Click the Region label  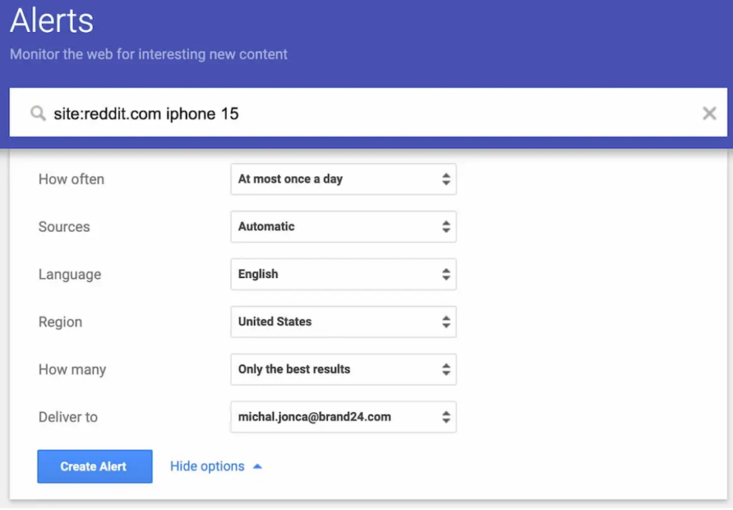click(60, 322)
